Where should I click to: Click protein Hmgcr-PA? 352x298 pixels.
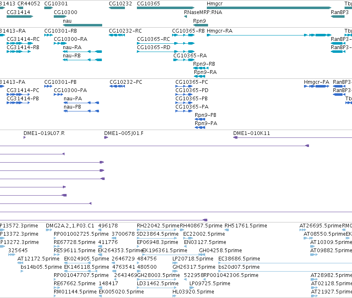tap(316, 82)
